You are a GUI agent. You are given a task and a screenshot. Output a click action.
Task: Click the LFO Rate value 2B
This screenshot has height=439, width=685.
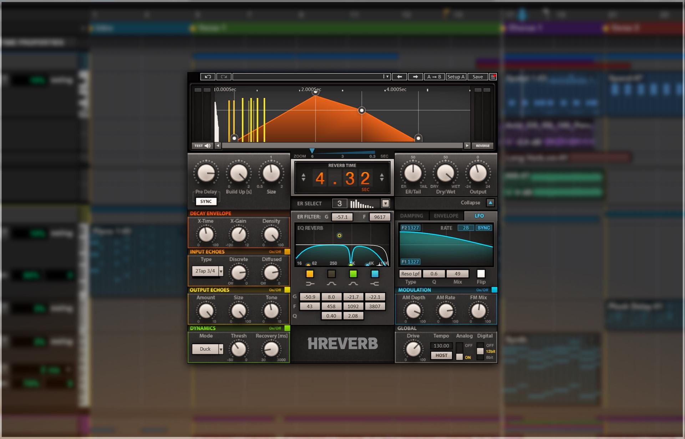pyautogui.click(x=466, y=228)
